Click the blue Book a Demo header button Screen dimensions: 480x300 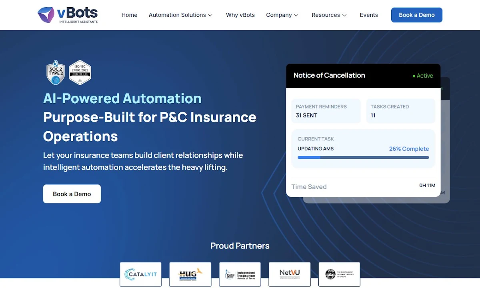click(x=416, y=15)
